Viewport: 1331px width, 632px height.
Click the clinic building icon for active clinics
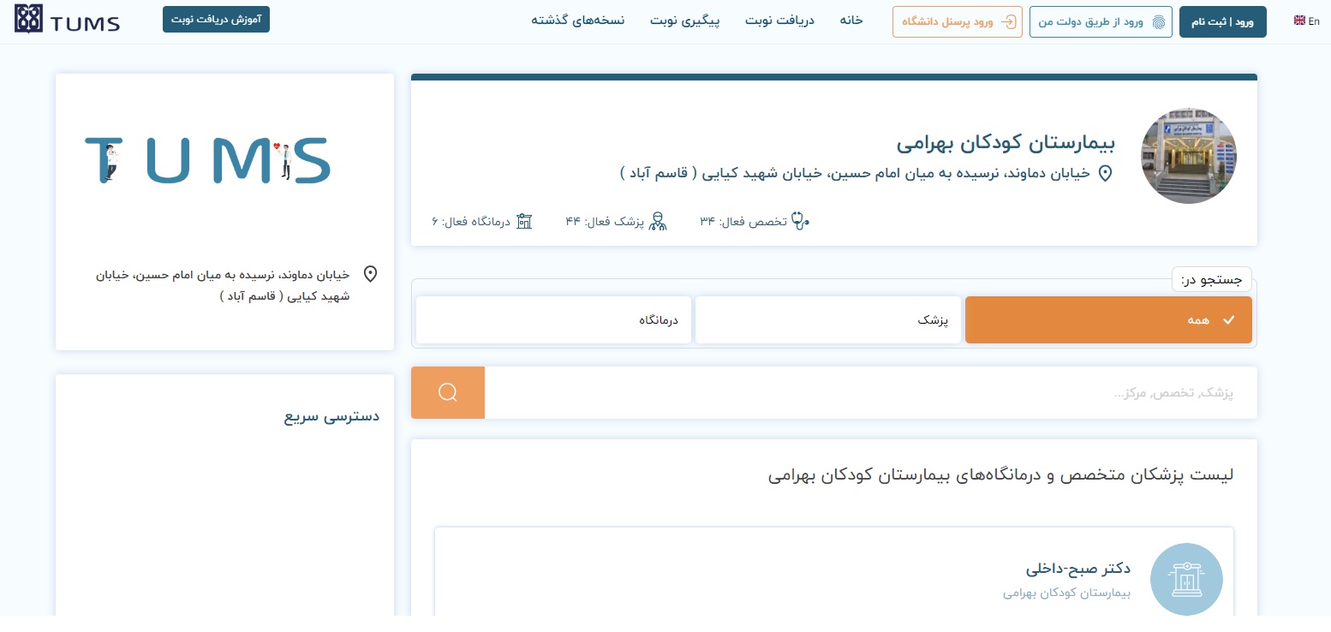[x=524, y=221]
